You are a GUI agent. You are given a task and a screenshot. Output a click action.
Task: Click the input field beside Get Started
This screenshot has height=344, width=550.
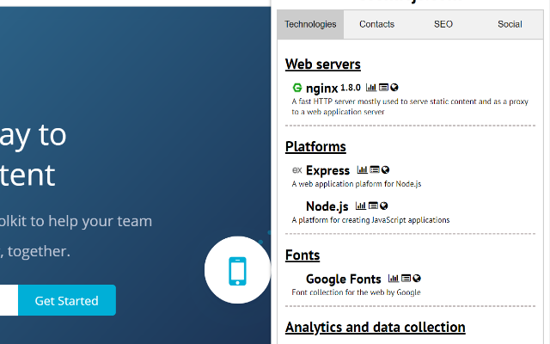(x=9, y=300)
